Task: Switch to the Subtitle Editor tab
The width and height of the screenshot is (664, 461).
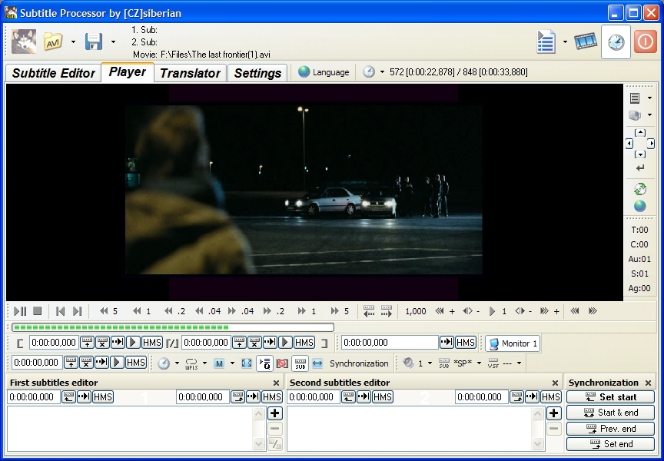Action: click(x=53, y=73)
